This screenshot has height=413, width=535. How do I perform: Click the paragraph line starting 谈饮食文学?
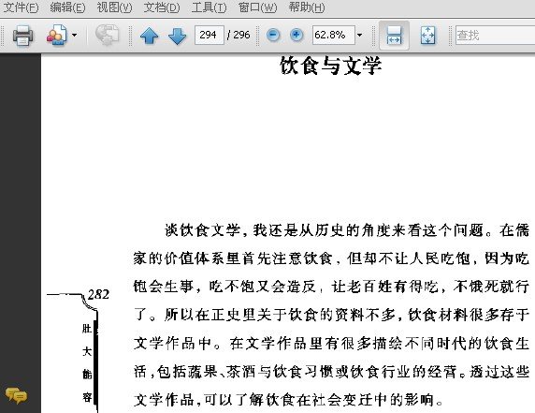coord(347,230)
